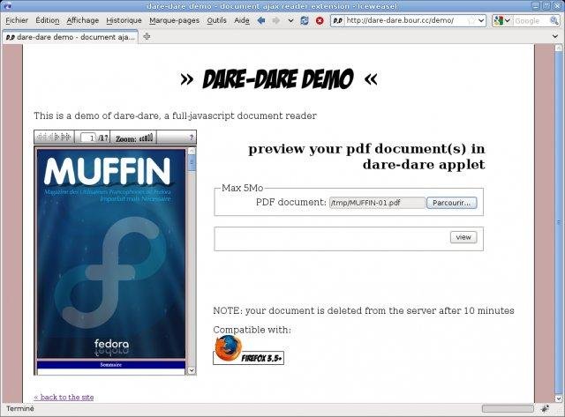The height and width of the screenshot is (417, 565).
Task: Adjust the viewer Zoom level bars
Action: point(146,138)
